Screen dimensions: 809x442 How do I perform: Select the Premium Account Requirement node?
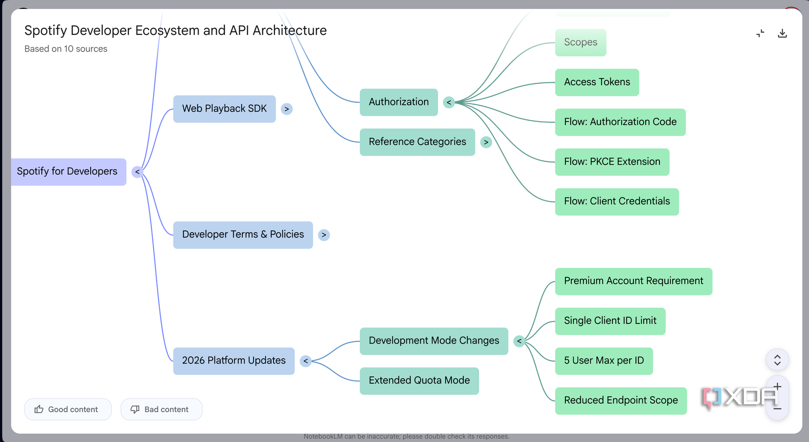(633, 281)
